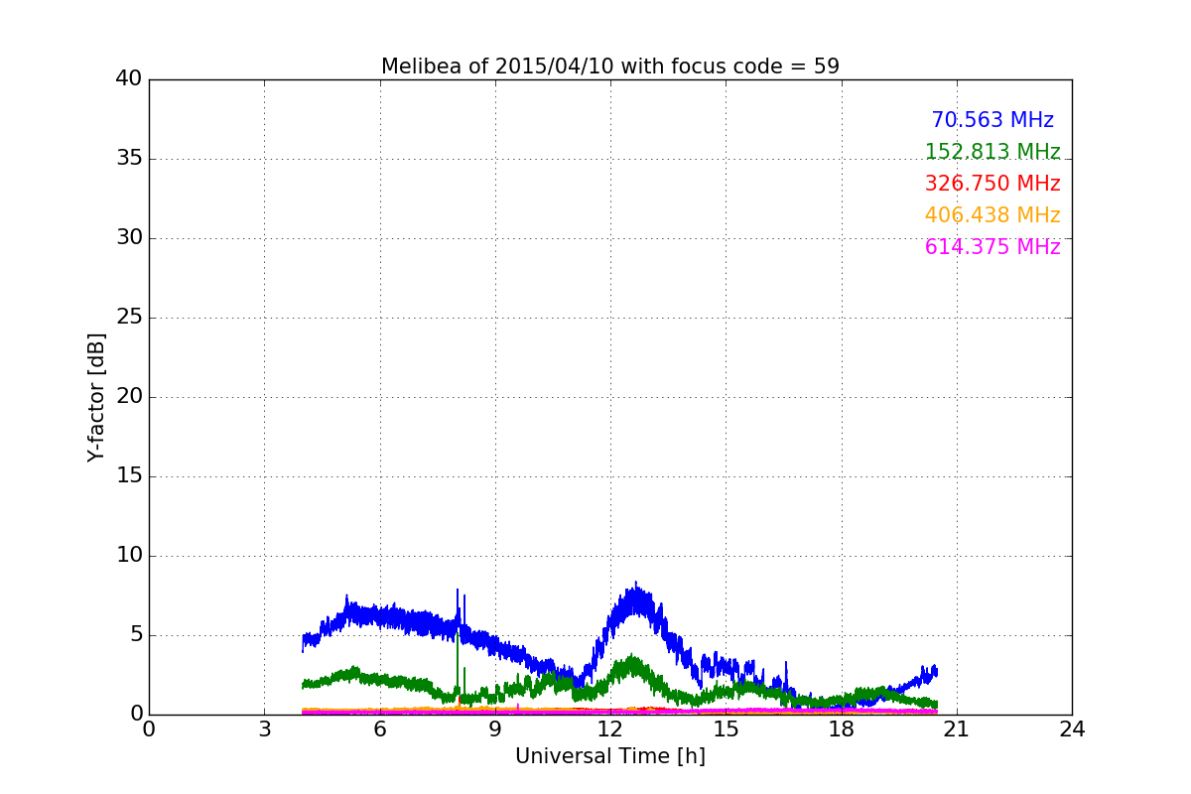Image resolution: width=1191 pixels, height=794 pixels.
Task: Click the x-axis tick label 6
Action: pyautogui.click(x=380, y=728)
